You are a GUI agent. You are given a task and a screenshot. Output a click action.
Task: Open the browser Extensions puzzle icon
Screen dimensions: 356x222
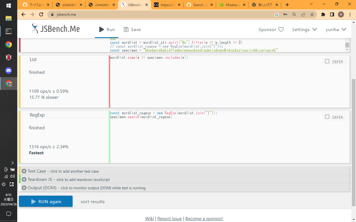(323, 14)
